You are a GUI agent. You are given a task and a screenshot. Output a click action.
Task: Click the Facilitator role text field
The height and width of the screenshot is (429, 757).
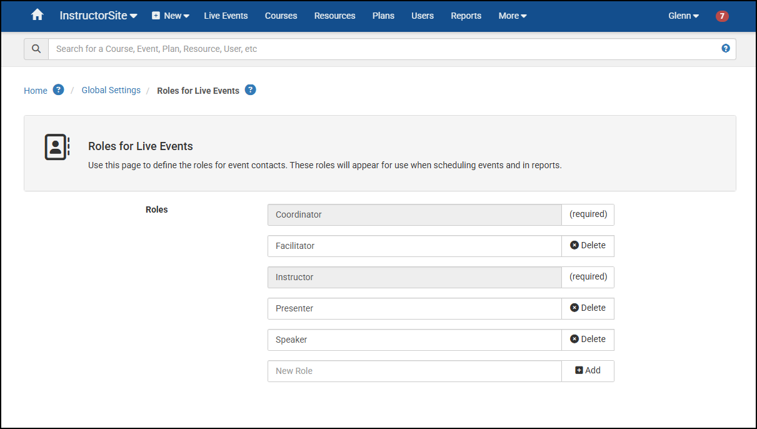tap(414, 246)
